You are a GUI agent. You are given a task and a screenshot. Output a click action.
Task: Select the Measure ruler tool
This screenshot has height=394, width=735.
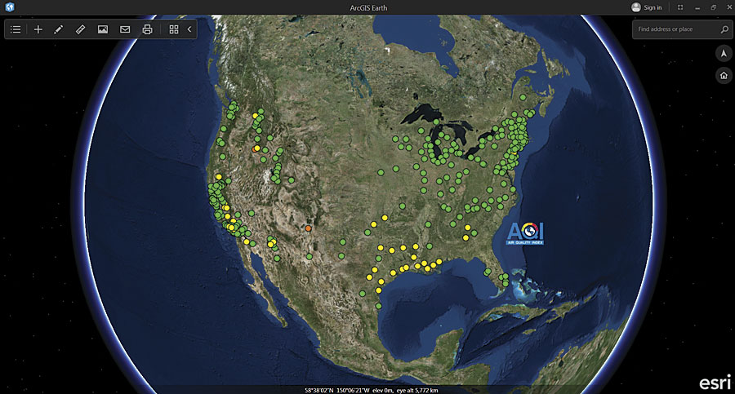point(80,29)
